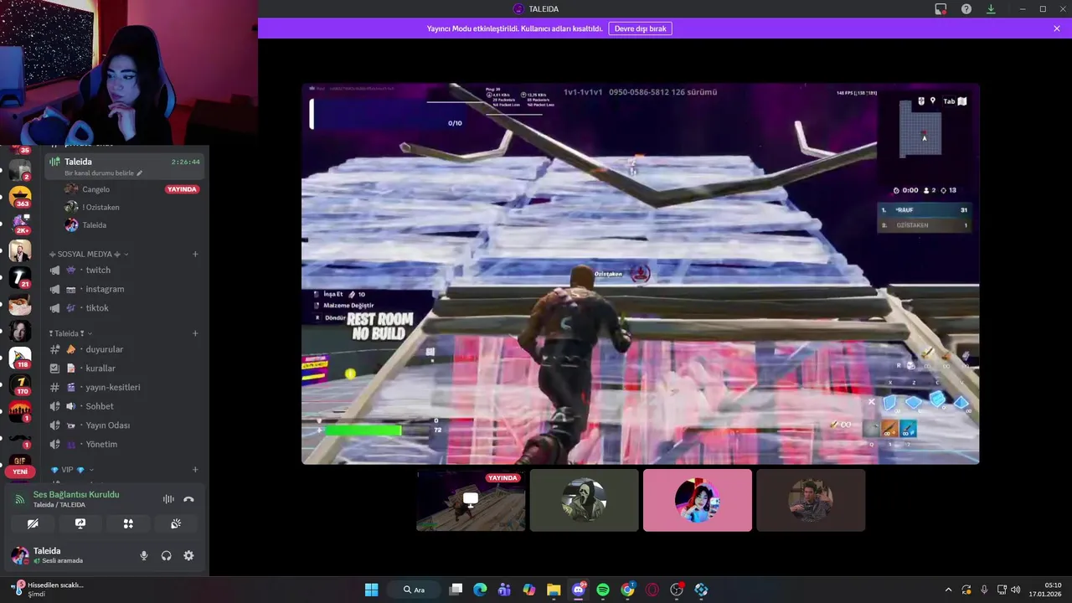Image resolution: width=1072 pixels, height=603 pixels.
Task: Deafen audio with the headphones icon
Action: tap(166, 555)
